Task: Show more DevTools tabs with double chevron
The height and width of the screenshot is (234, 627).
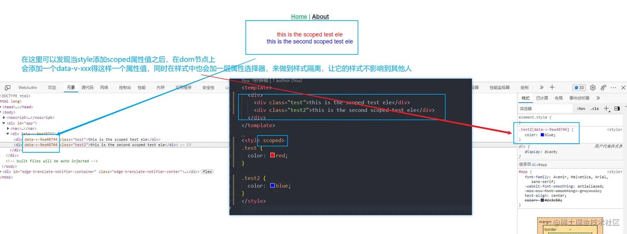Action: (542, 87)
